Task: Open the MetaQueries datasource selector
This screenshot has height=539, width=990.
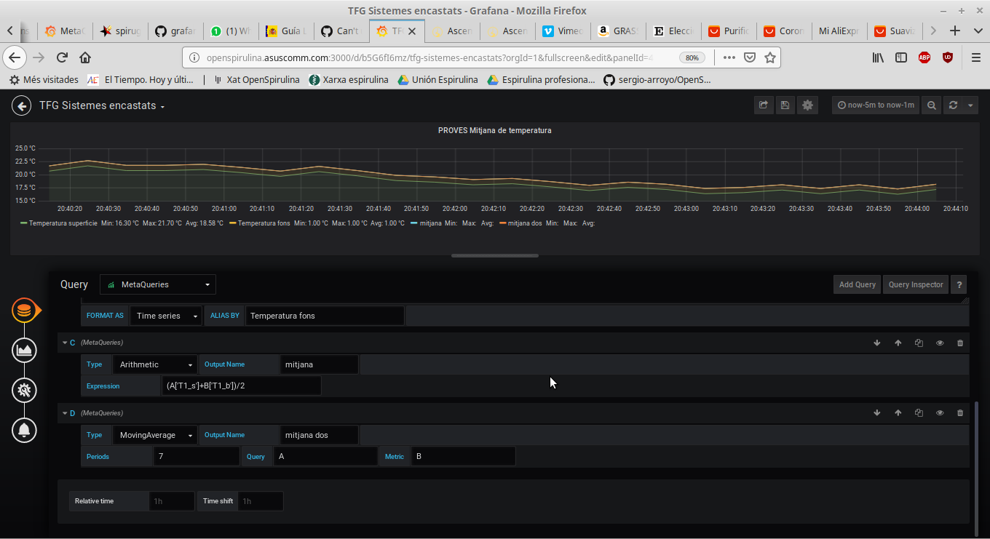Action: coord(157,284)
